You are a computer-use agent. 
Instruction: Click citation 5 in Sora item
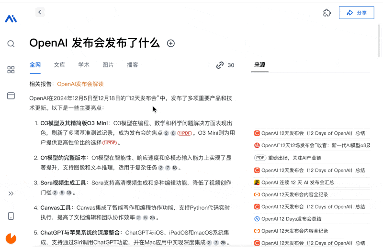(x=62, y=193)
